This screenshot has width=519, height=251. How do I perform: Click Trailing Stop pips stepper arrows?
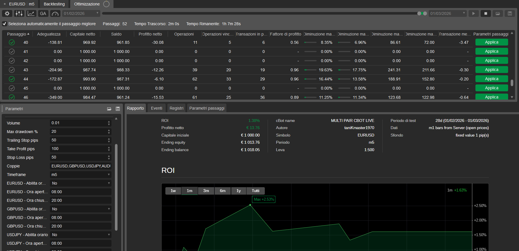click(109, 140)
